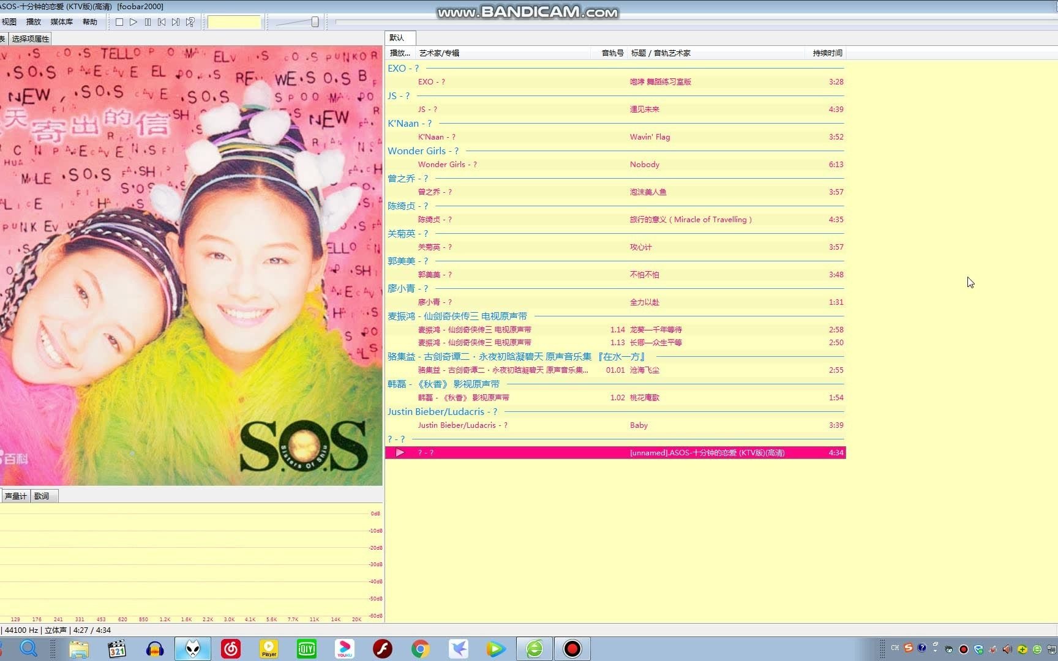
Task: Launch Media Player Classic 321 from the taskbar
Action: (117, 649)
